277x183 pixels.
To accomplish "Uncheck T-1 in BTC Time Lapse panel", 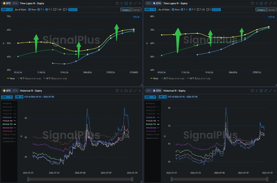I will coord(38,10).
